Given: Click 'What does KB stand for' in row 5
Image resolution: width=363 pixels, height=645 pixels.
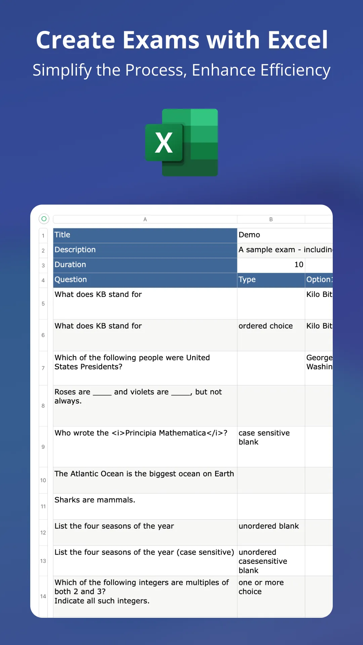Looking at the screenshot, I should click(145, 304).
